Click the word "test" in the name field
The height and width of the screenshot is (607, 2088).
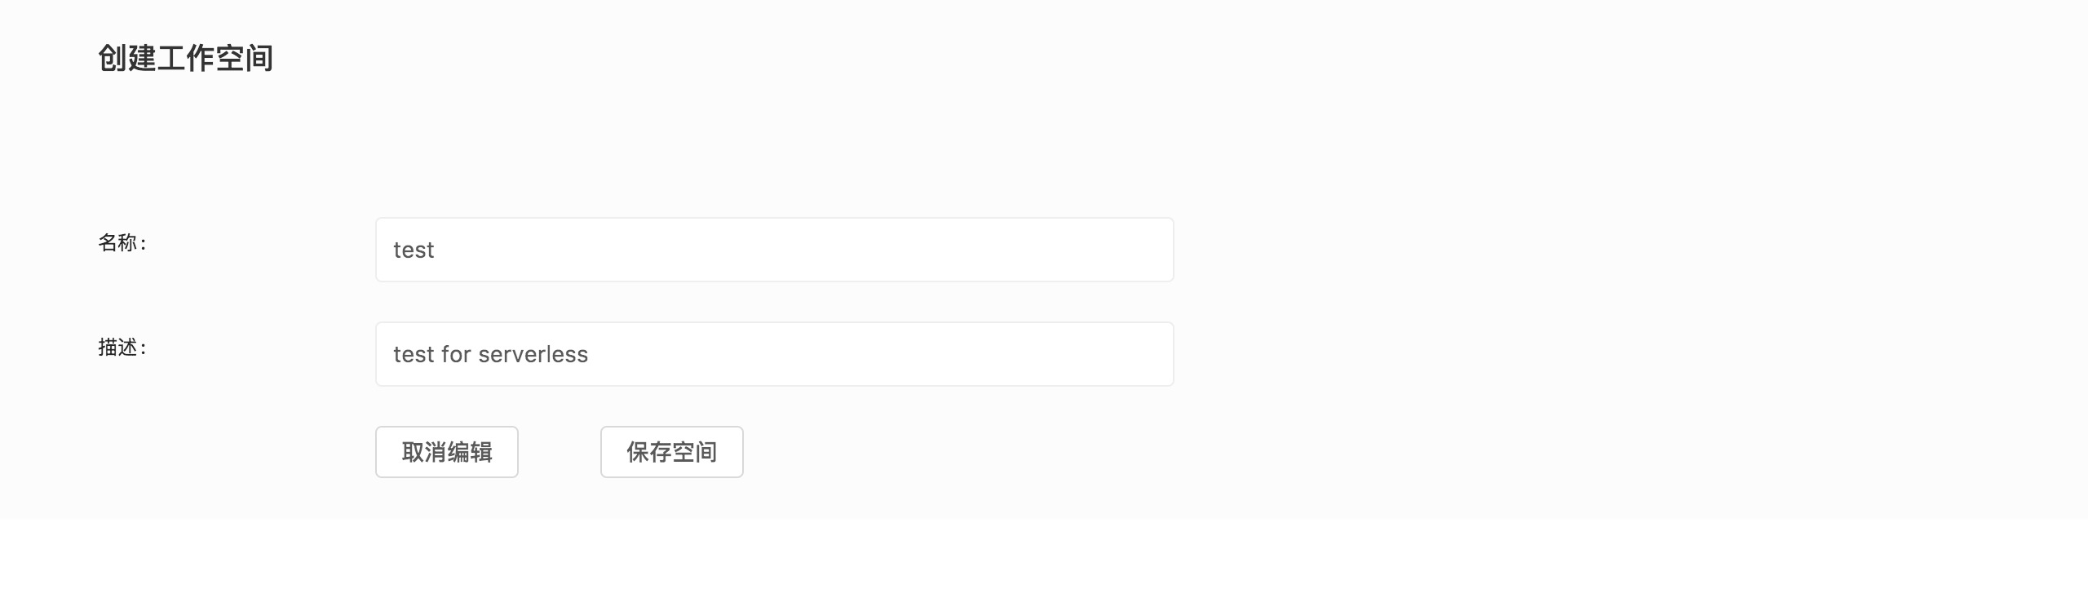(414, 250)
